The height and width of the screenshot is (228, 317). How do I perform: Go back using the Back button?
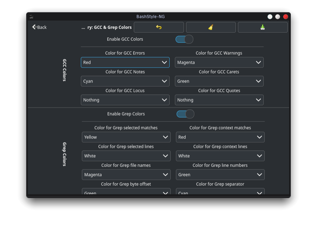click(39, 27)
